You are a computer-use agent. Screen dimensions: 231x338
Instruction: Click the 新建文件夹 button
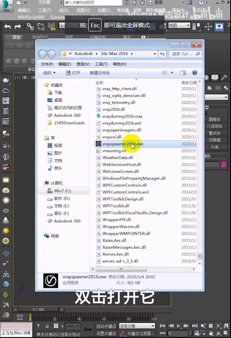100,73
